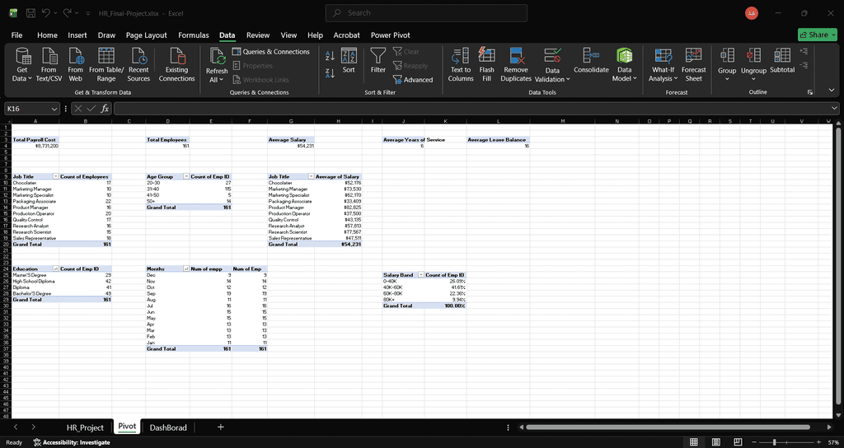Click the Search box
Viewport: 844px width, 448px height.
(x=426, y=13)
